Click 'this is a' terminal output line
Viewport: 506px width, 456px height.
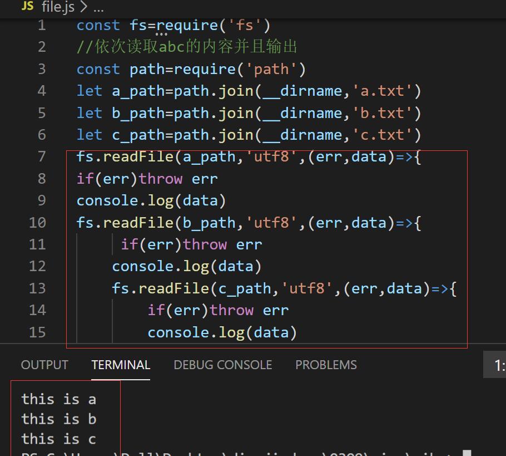point(59,399)
